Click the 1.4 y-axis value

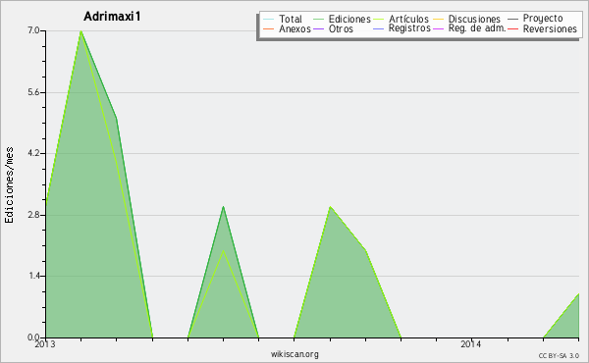[33, 276]
